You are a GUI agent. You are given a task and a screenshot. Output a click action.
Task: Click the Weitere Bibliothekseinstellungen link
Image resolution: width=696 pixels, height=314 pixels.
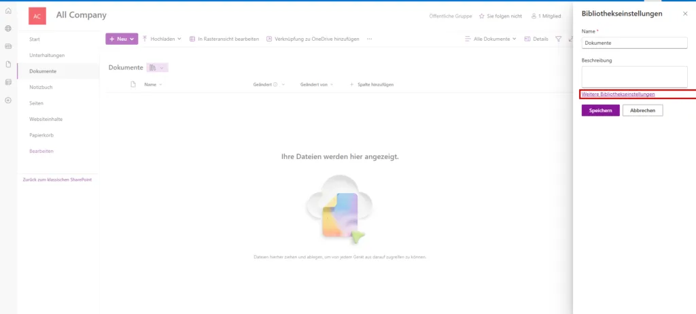pos(618,94)
